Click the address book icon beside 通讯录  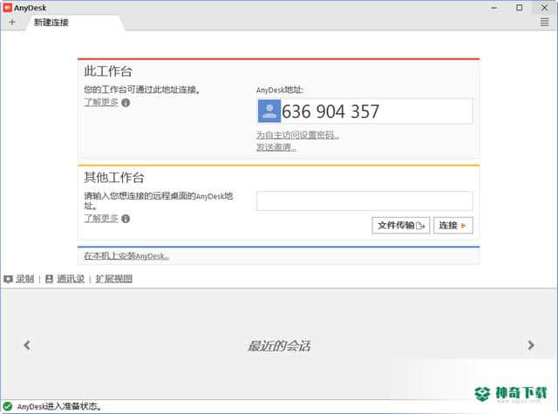[x=49, y=279]
